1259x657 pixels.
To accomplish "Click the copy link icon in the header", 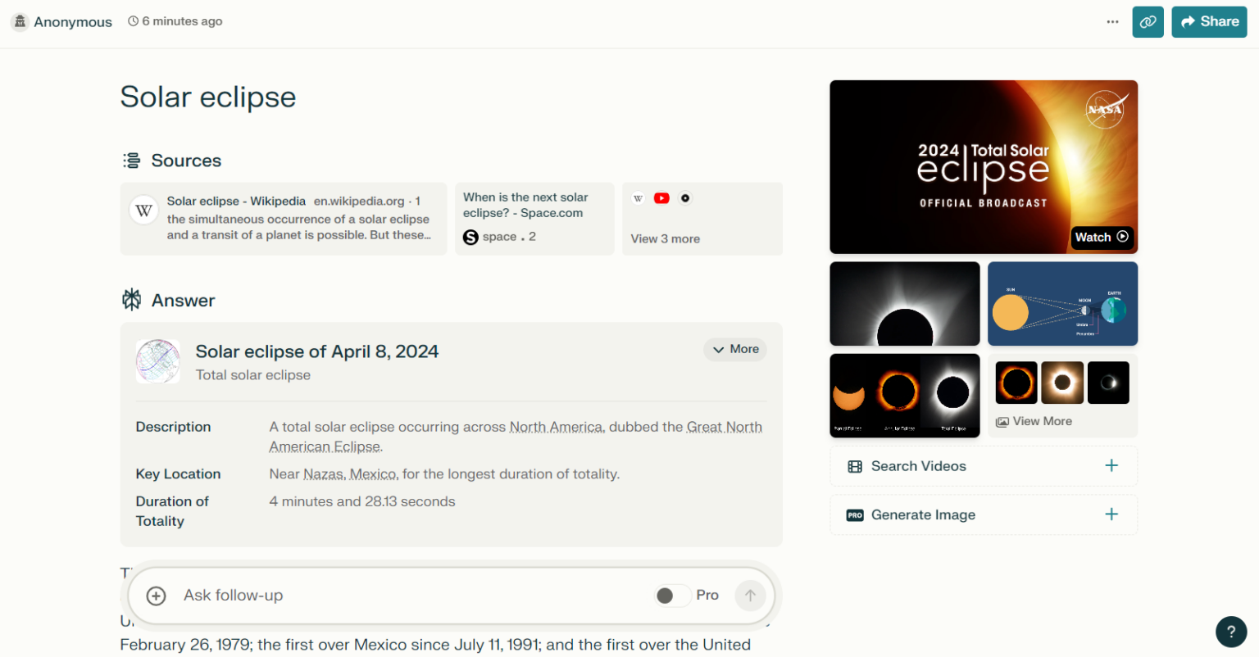I will tap(1148, 21).
